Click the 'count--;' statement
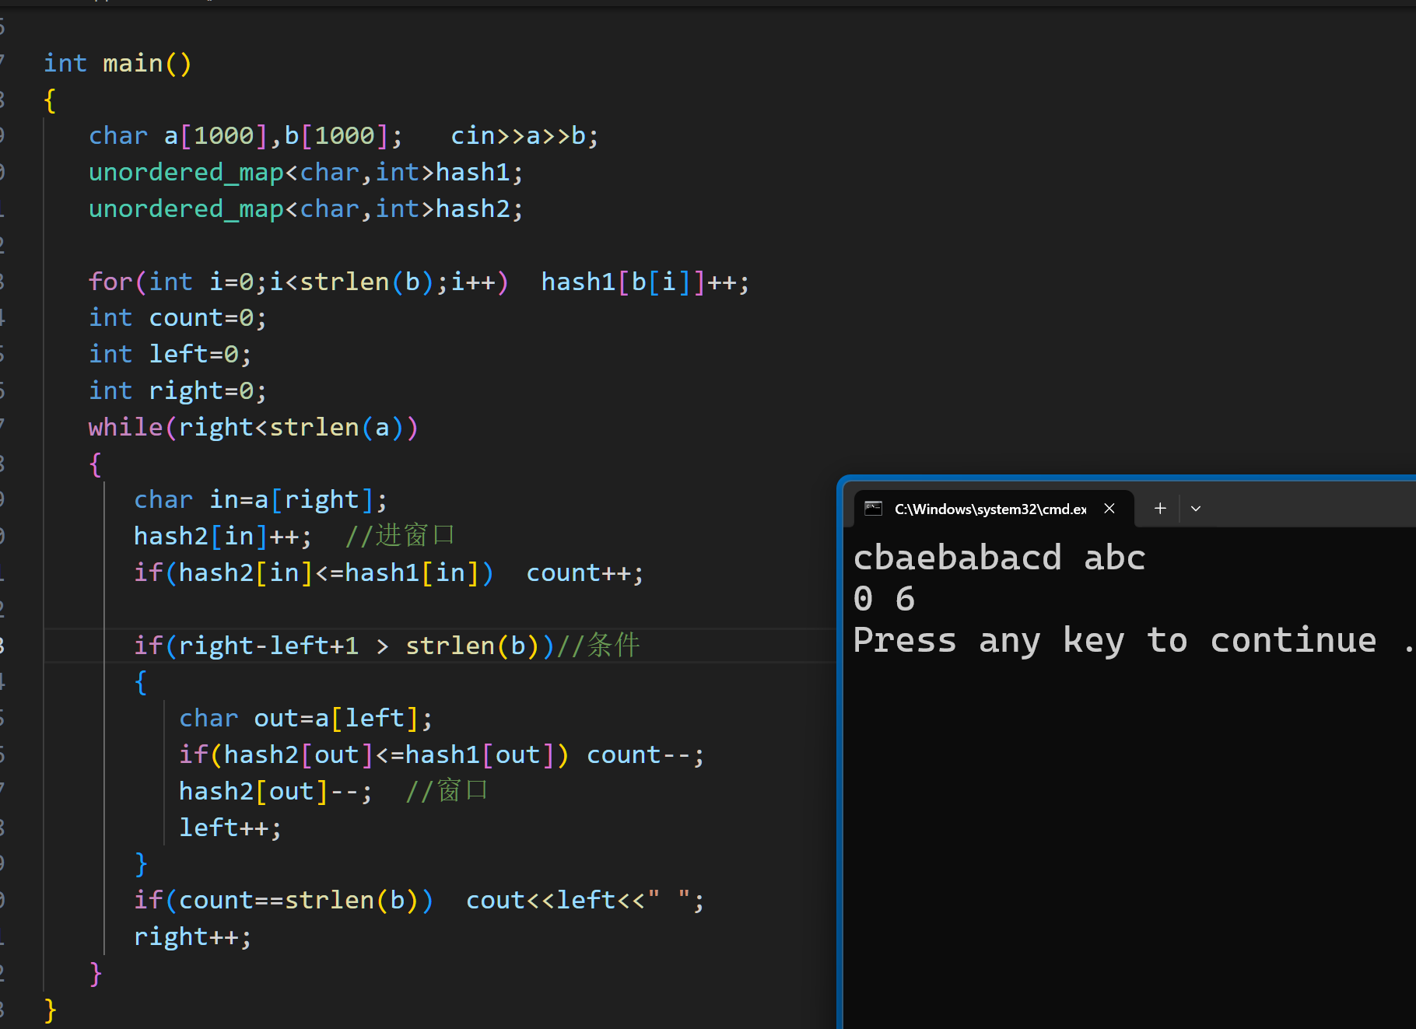Viewport: 1416px width, 1029px height. [646, 755]
